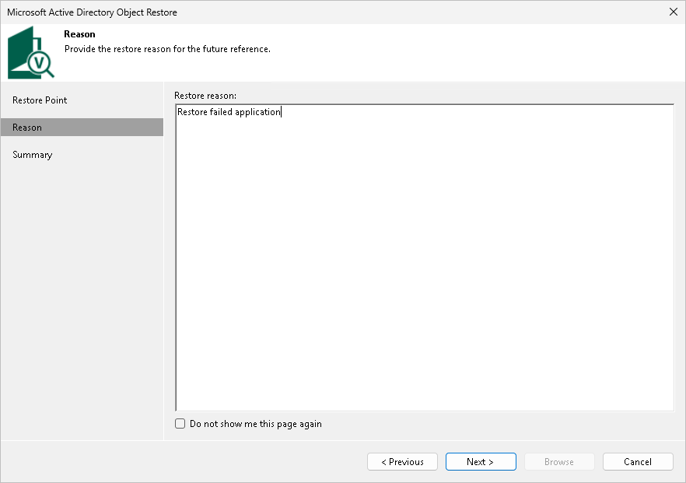Viewport: 686px width, 483px height.
Task: Click 'Provide the restore reason' description text
Action: pyautogui.click(x=167, y=49)
